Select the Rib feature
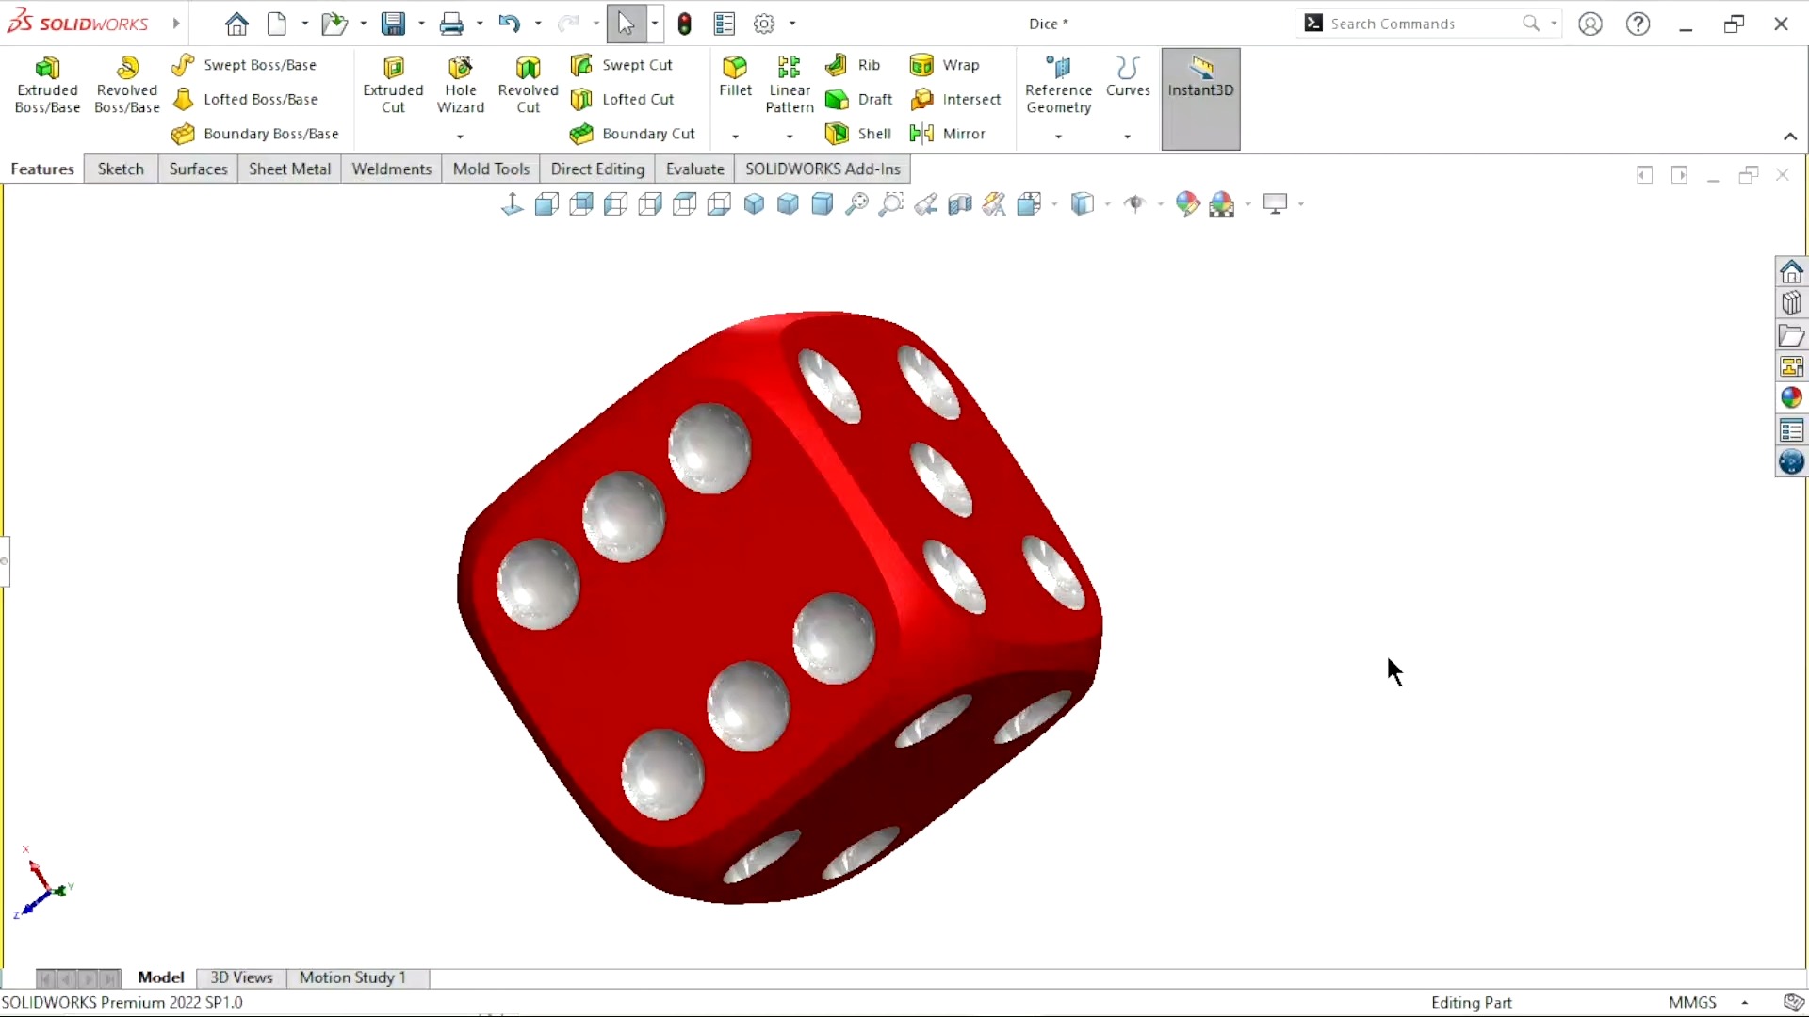This screenshot has height=1017, width=1809. tap(853, 65)
